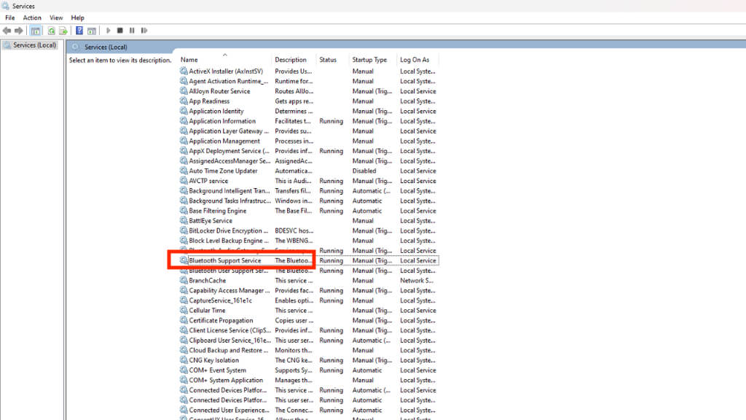Viewport: 746px width, 420px height.
Task: Click the Forward arrow toolbar icon
Action: (18, 31)
